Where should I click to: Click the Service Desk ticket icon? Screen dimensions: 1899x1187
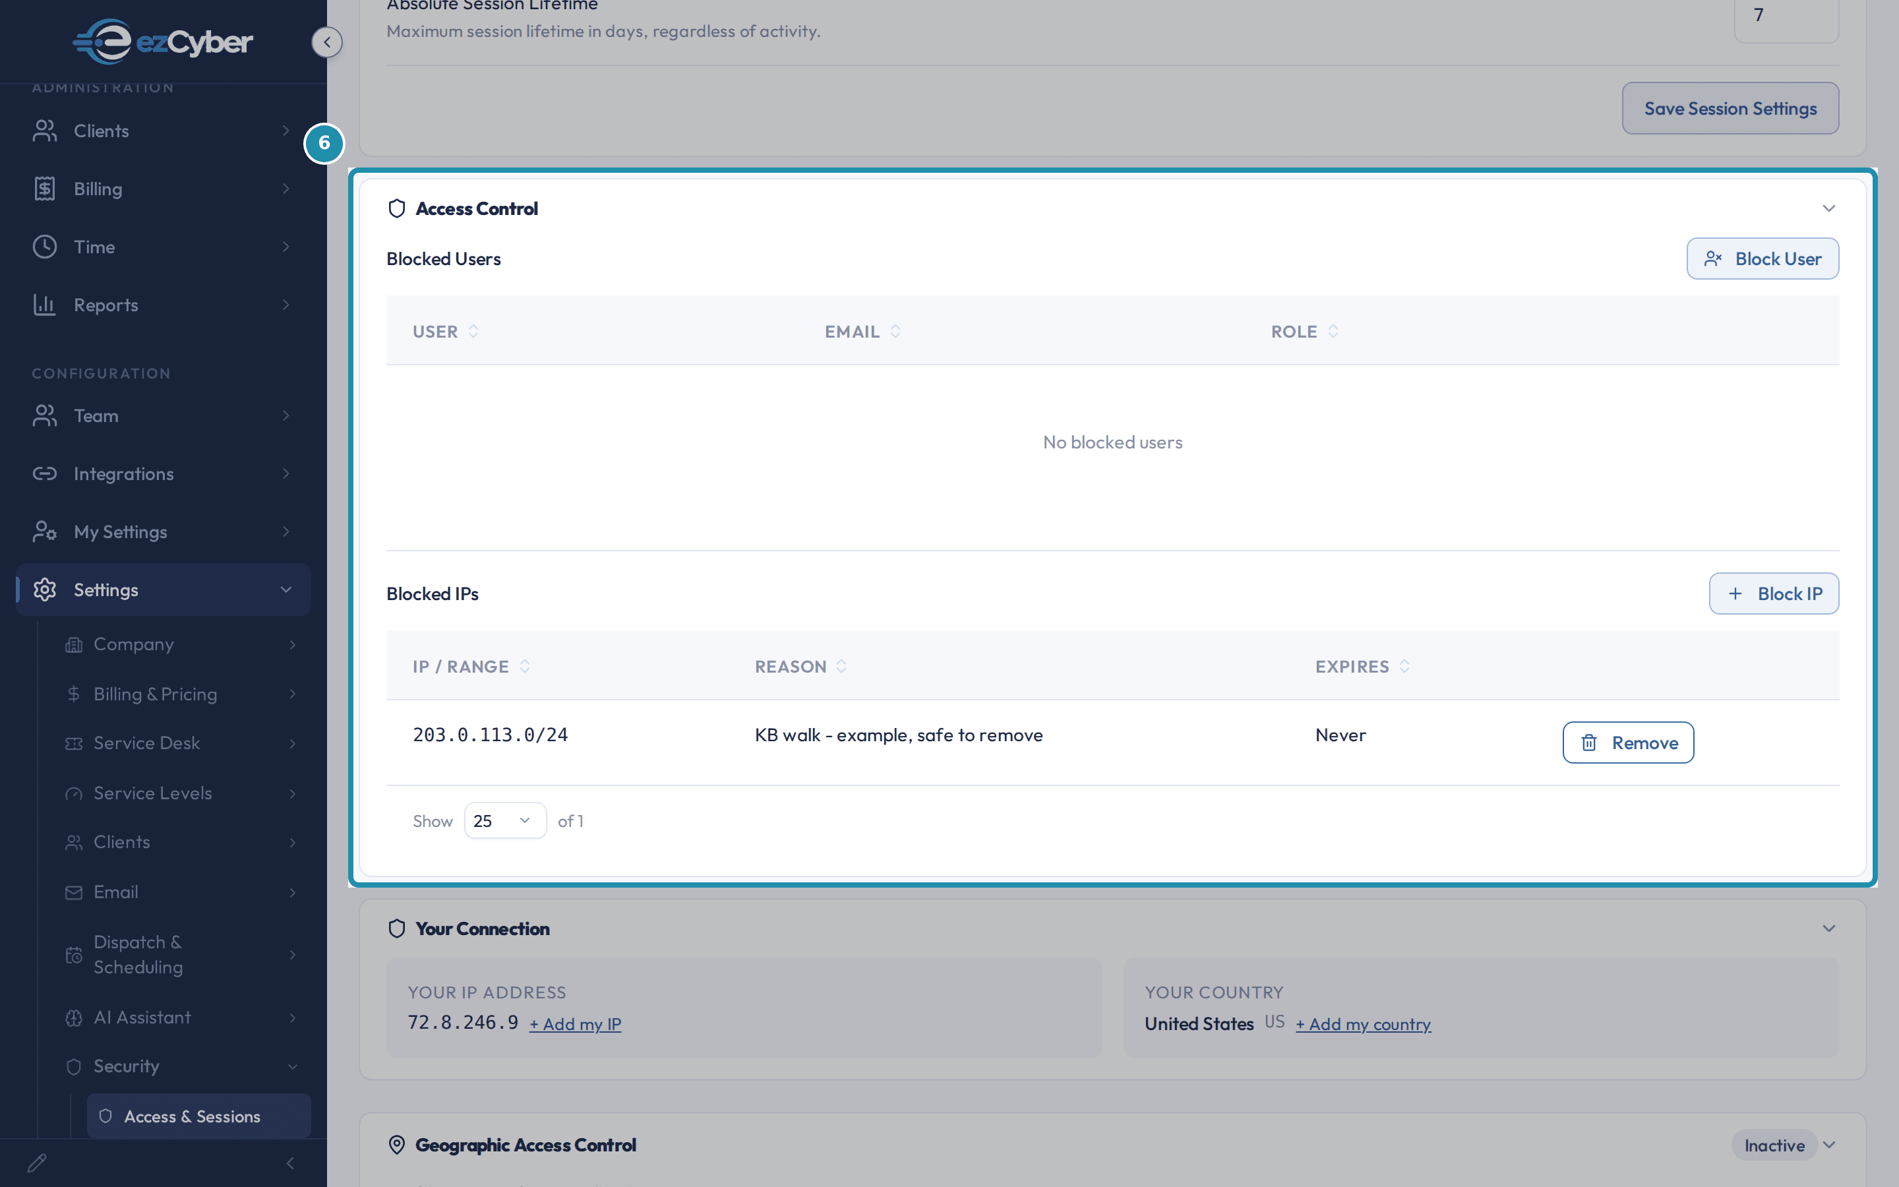(x=74, y=743)
